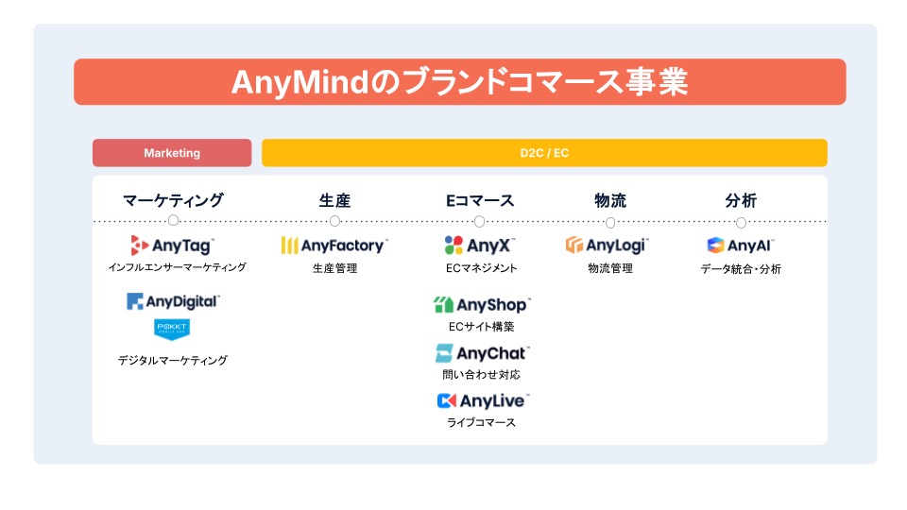Viewport: 907px width, 510px height.
Task: Select the AnyX colorful logo
Action: 453,246
